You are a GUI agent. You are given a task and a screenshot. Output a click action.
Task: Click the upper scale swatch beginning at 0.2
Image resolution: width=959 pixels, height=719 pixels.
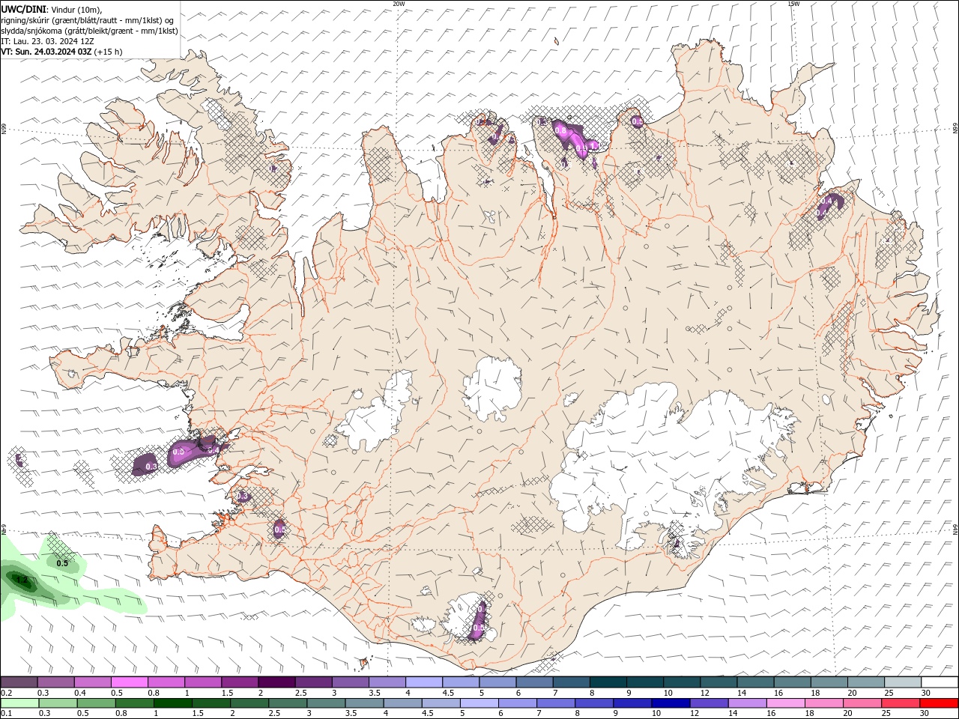tap(19, 682)
